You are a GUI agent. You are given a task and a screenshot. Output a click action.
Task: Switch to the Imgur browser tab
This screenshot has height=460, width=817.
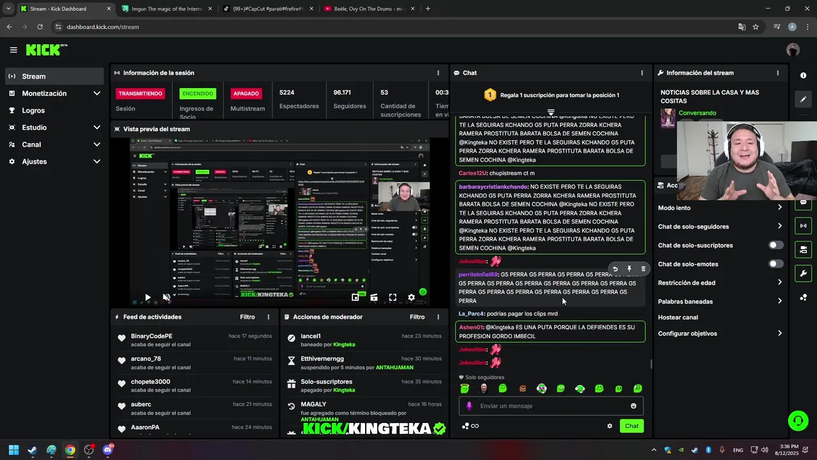[166, 9]
